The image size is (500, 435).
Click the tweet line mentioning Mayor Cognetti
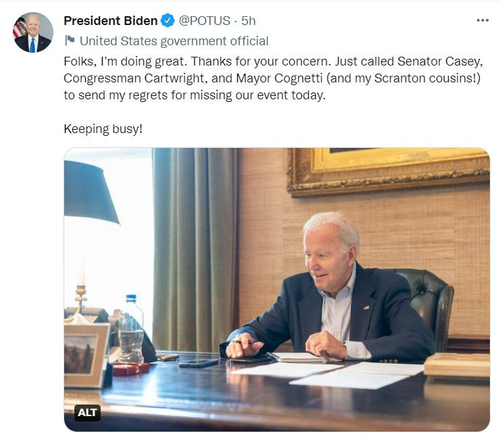click(x=274, y=78)
